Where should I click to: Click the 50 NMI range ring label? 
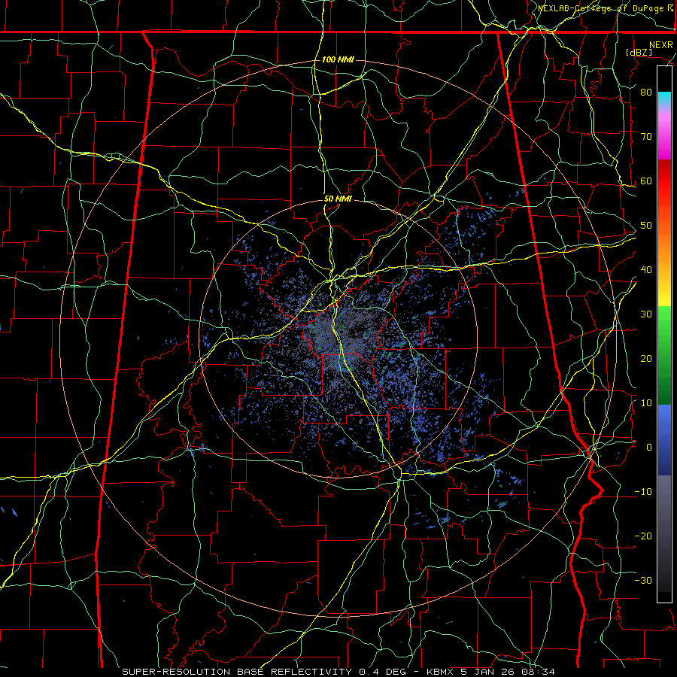point(338,199)
